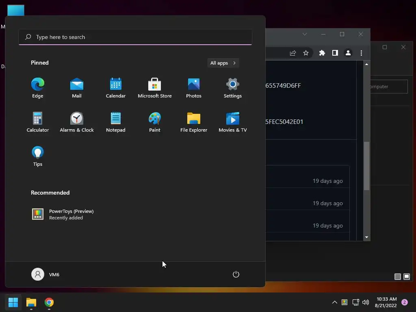Show All apps list
The height and width of the screenshot is (312, 416).
223,63
